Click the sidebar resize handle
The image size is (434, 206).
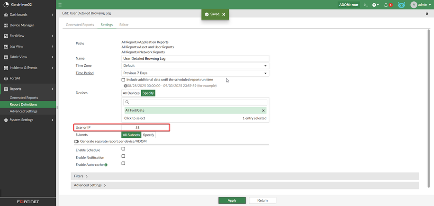[57, 107]
